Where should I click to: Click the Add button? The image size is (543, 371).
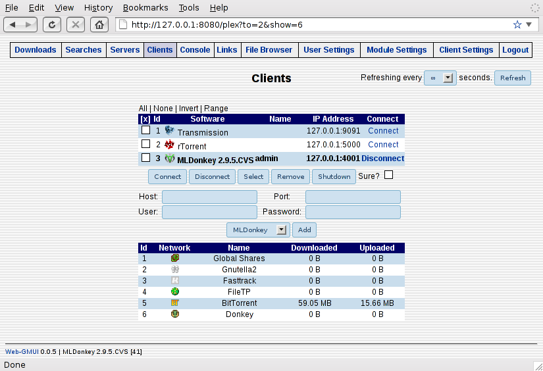(304, 230)
